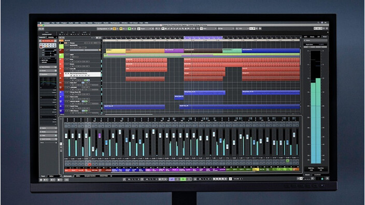Click the inspector record enable button

[x=41, y=46]
